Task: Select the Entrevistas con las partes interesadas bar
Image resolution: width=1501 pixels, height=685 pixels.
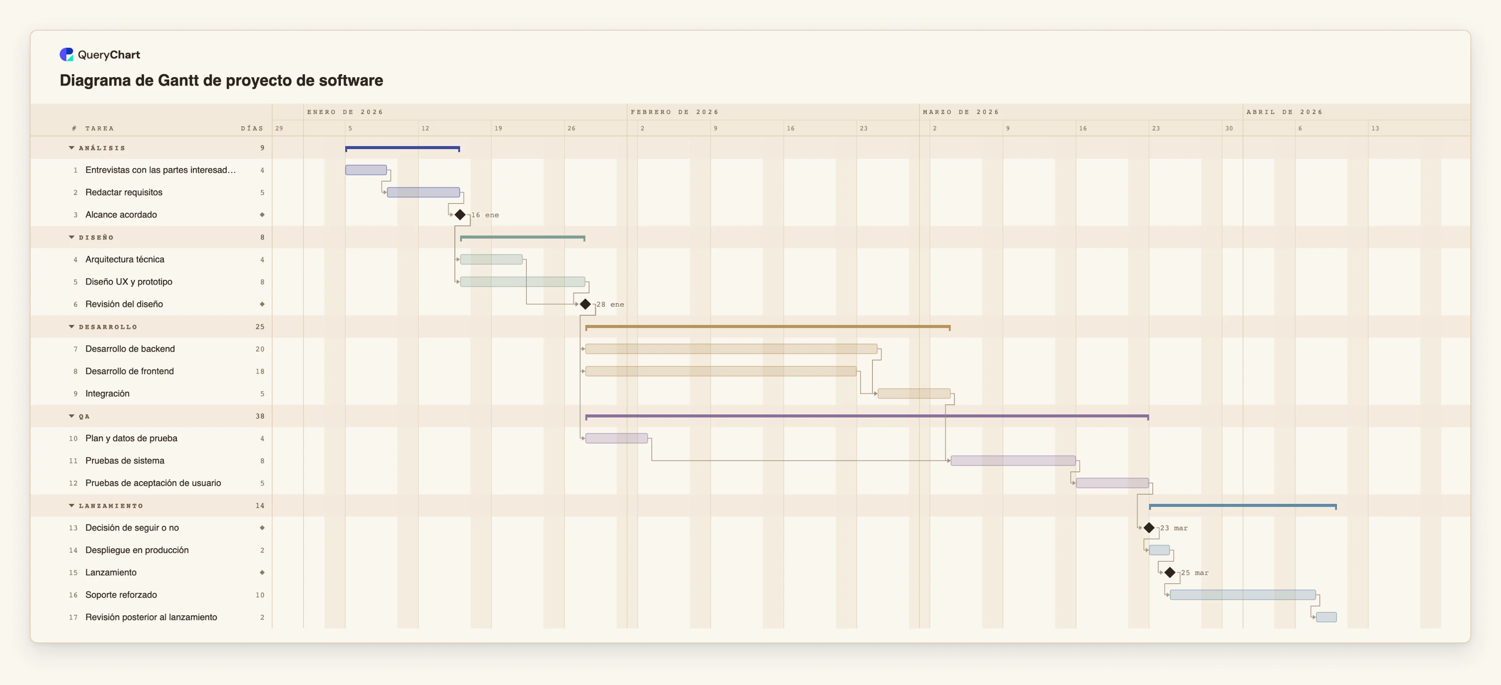Action: (x=366, y=170)
